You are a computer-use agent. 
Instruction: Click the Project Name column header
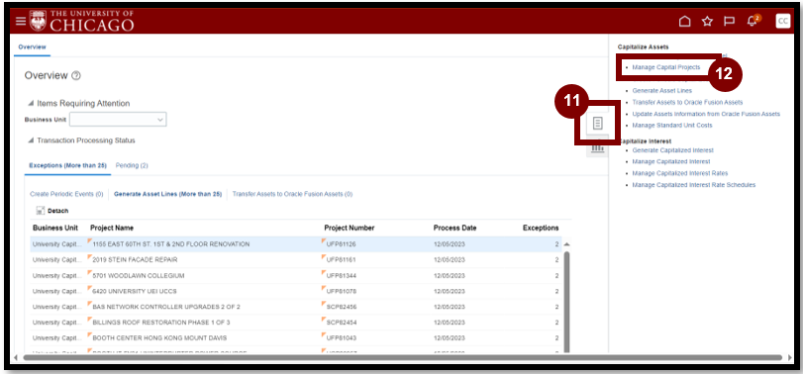pyautogui.click(x=112, y=229)
